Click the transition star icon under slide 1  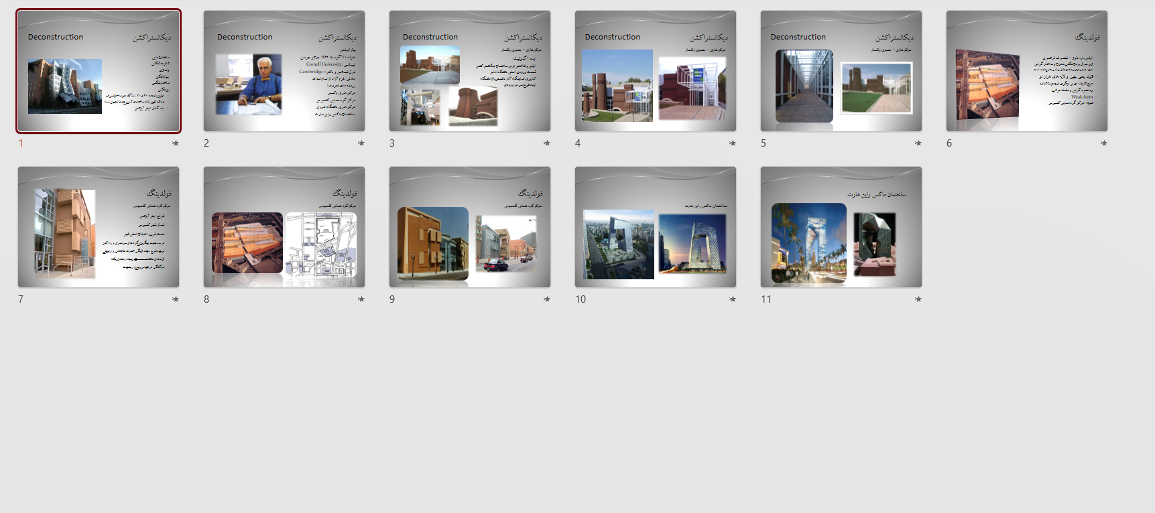tap(176, 143)
